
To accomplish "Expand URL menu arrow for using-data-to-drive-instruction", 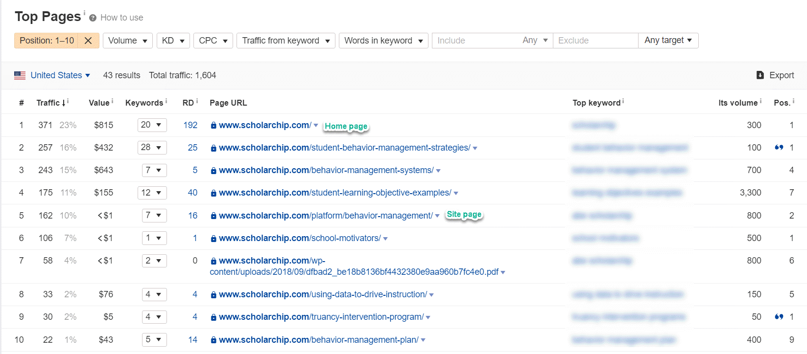I will coord(431,295).
